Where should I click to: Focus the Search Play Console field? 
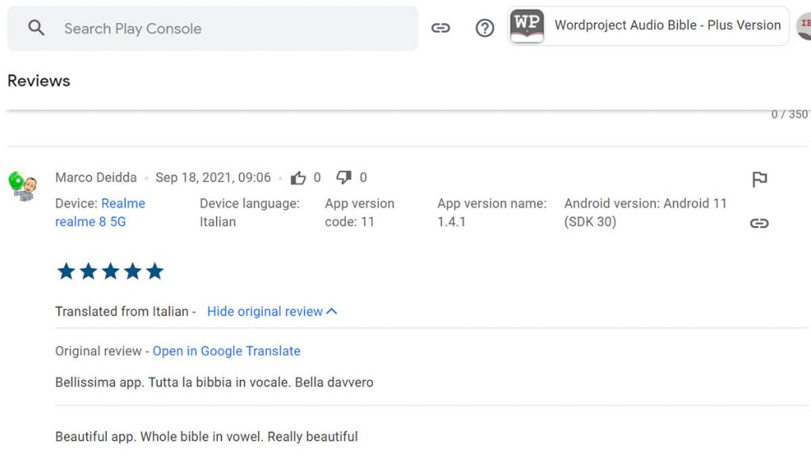230,28
